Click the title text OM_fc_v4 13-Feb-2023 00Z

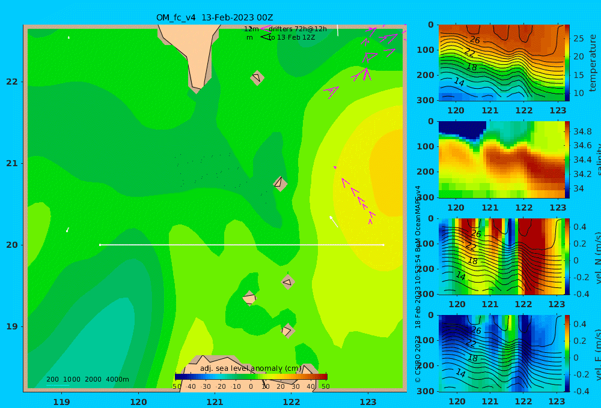[215, 17]
